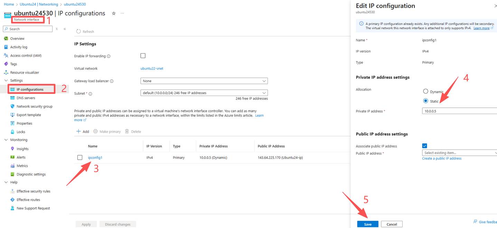Click the info icon next to Enable IP forwarding

coord(109,56)
